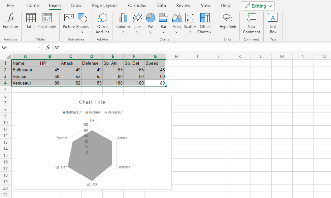
Task: Expand the Other Charts menu
Action: (x=205, y=23)
